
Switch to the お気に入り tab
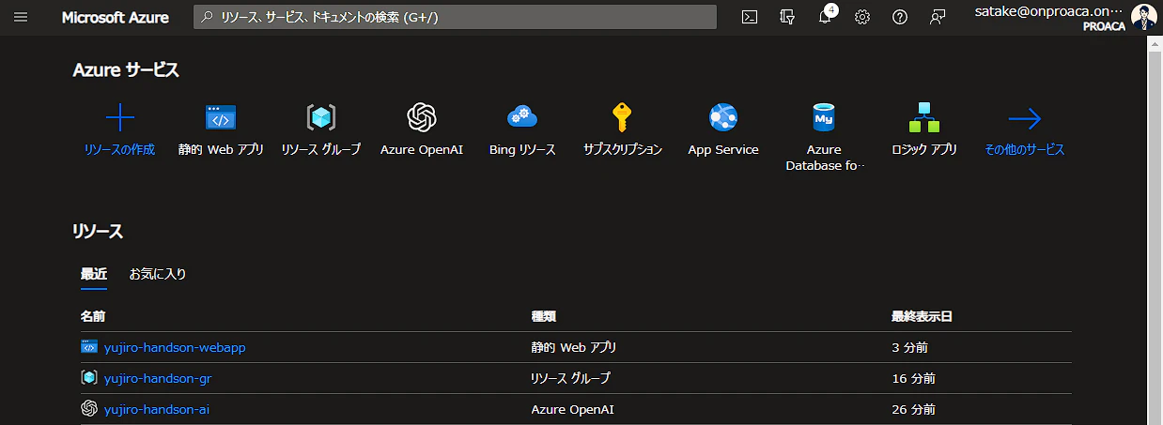click(158, 274)
